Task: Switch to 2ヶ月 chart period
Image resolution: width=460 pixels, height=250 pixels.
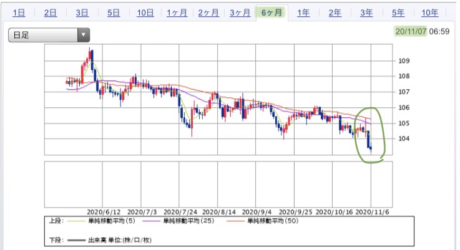Action: [x=208, y=13]
